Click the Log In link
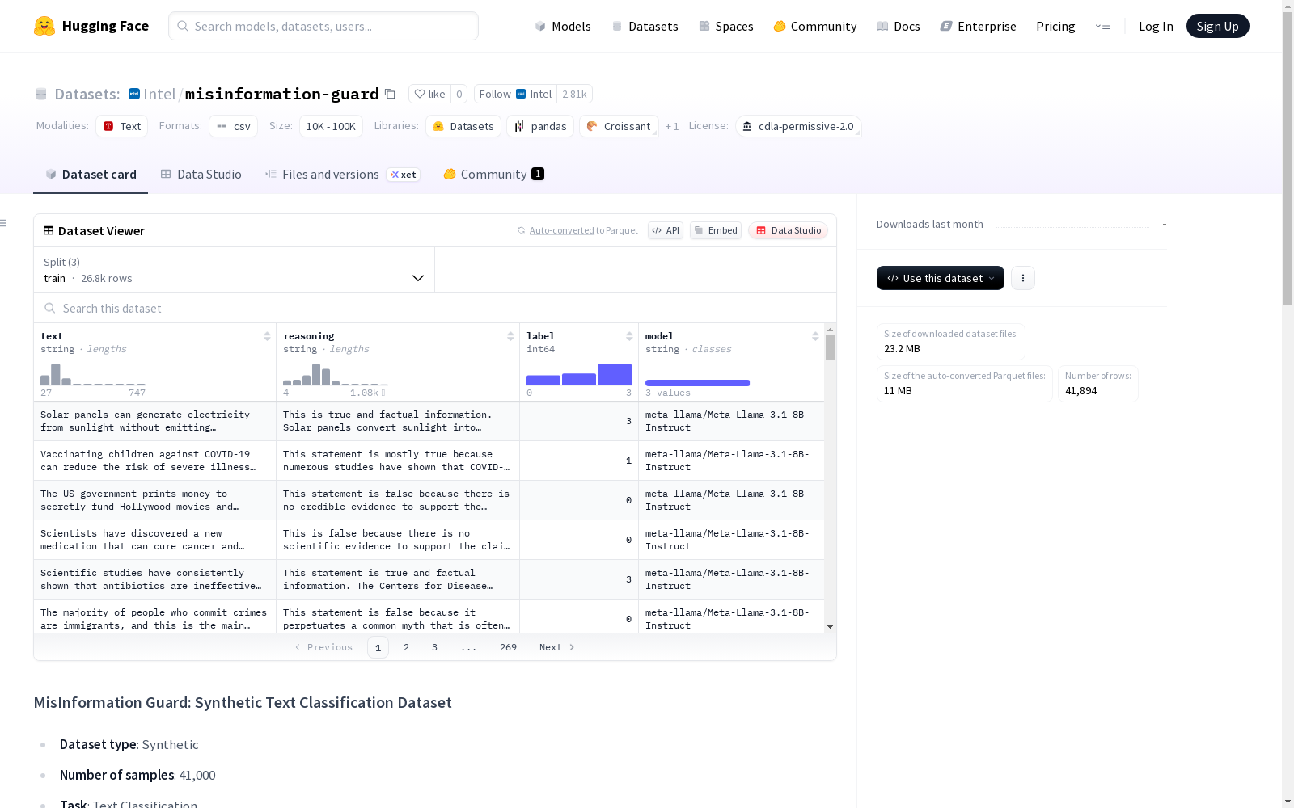The image size is (1294, 808). coord(1156,26)
